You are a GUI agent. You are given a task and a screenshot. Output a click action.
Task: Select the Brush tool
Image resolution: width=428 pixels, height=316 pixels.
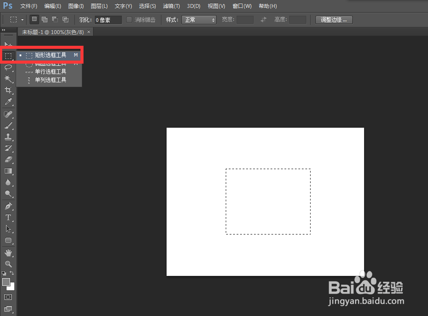[8, 125]
